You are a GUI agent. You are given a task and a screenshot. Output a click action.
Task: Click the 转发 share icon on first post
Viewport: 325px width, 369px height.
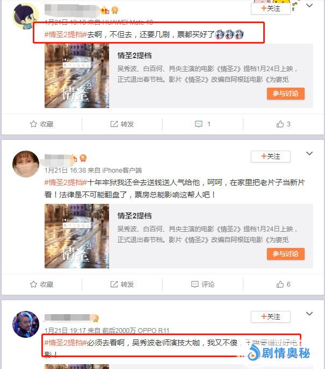(114, 124)
